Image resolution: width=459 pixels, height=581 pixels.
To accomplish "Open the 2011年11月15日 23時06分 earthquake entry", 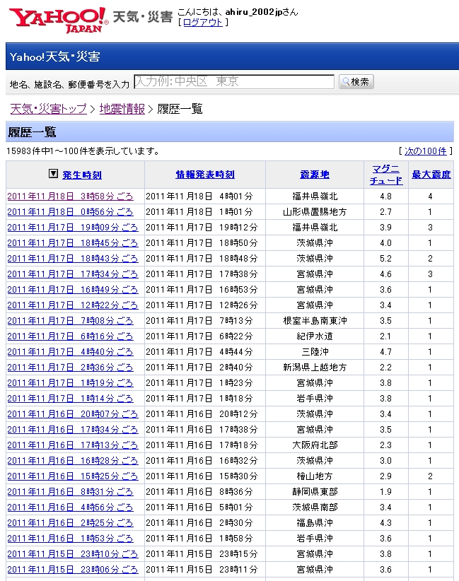I will 72,570.
